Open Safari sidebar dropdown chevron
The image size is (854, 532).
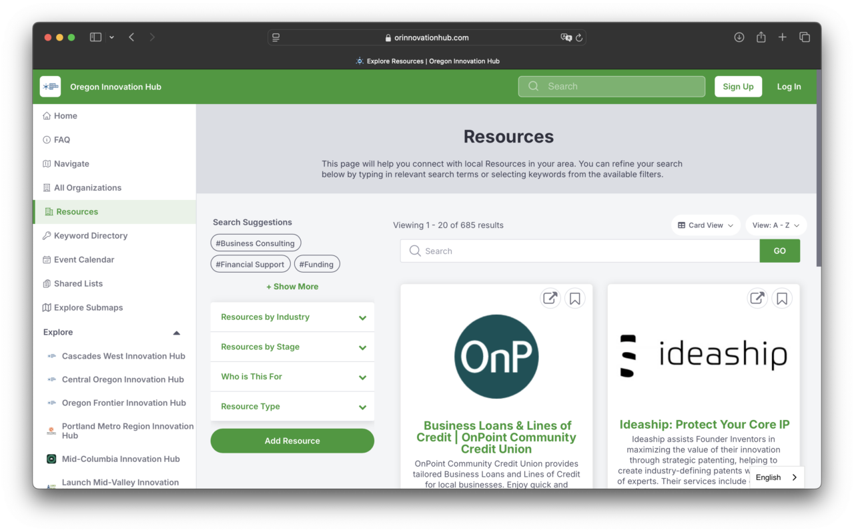pyautogui.click(x=111, y=37)
